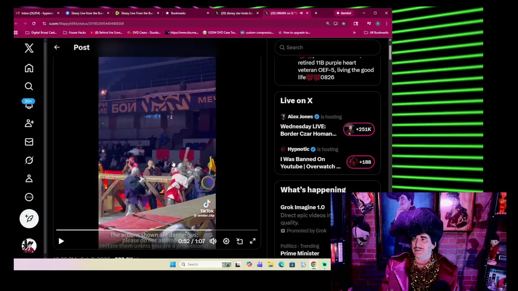
Task: Go to Home in X sidebar
Action: 29,68
